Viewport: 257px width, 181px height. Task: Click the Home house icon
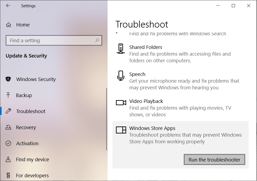click(x=8, y=25)
